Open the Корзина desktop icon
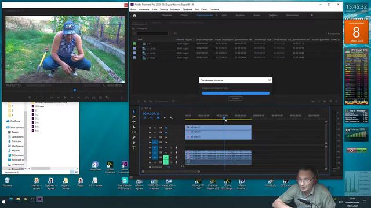This screenshot has height=208, width=371. click(7, 182)
